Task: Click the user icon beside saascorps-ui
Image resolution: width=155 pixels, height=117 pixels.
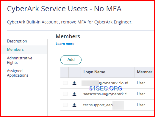Action: click(74, 94)
